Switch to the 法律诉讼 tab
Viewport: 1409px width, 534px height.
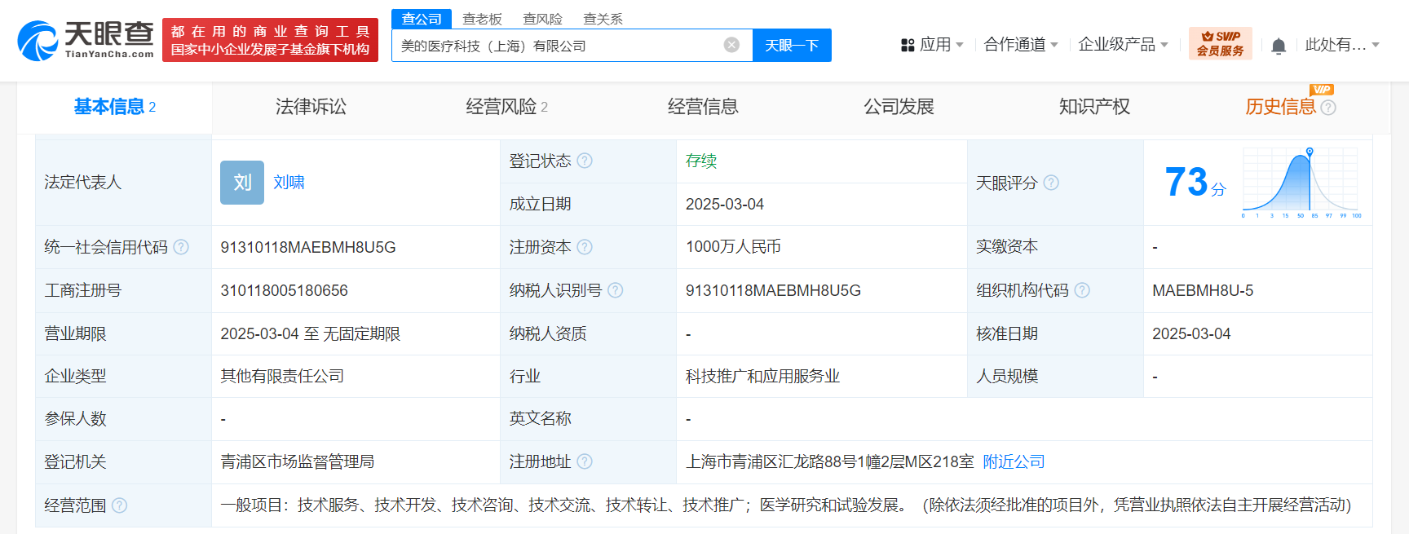click(x=311, y=107)
